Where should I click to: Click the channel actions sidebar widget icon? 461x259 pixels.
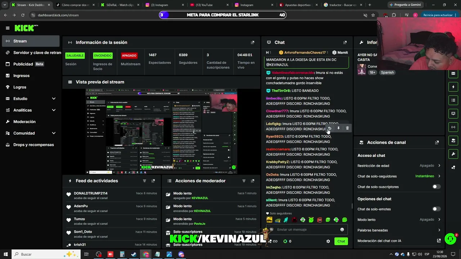point(453,140)
